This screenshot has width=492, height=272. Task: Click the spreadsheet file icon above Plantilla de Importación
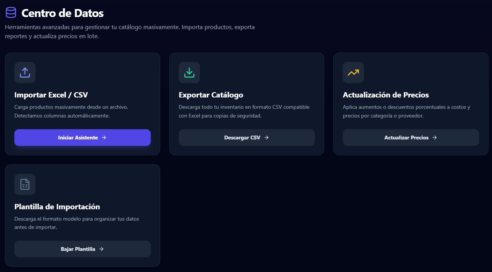[25, 184]
